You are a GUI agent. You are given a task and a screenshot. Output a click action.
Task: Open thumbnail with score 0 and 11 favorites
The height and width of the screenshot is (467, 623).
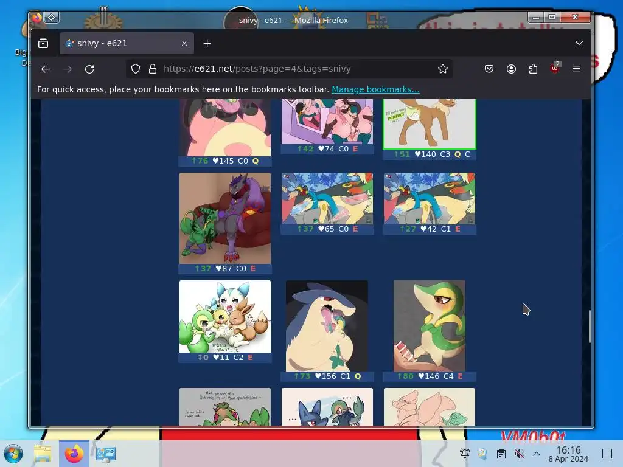point(225,316)
